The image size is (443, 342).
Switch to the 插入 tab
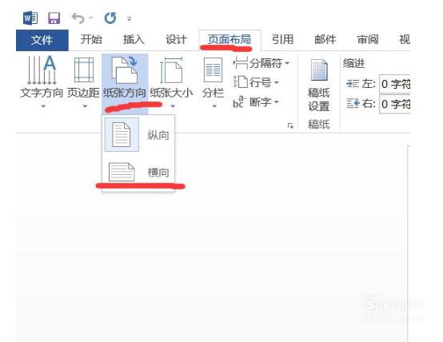click(134, 39)
